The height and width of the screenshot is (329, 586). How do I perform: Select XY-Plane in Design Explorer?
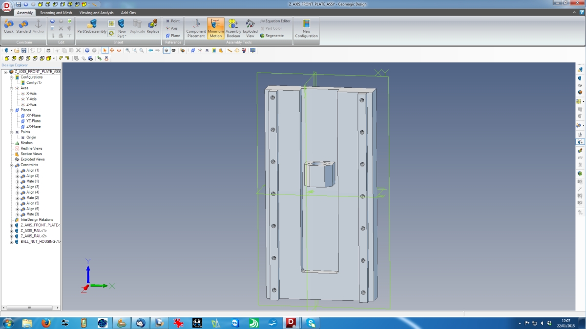tap(33, 116)
